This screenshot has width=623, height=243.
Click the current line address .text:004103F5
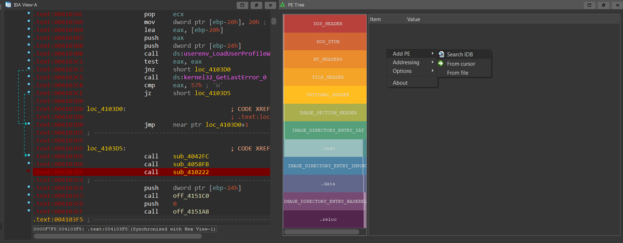[x=58, y=219]
